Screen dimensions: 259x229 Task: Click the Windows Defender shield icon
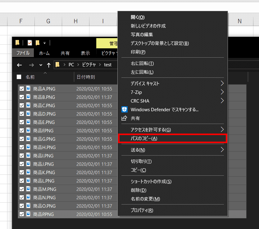click(125, 109)
